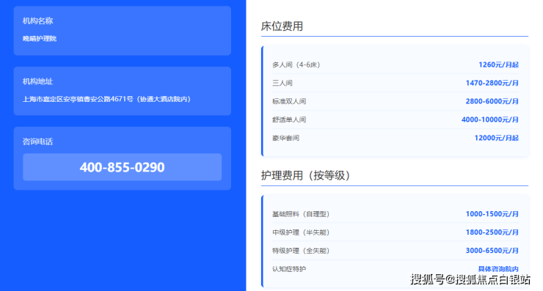Select the 豪华套间 row label
Viewport: 543px width, 291px height.
(285, 138)
